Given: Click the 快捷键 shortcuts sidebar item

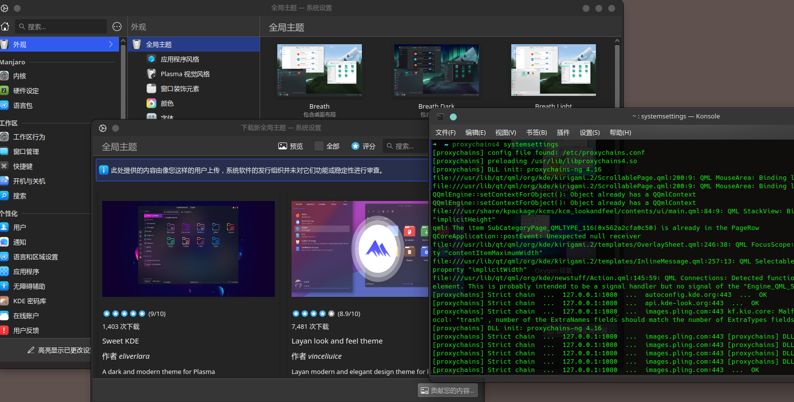Looking at the screenshot, I should click(23, 167).
